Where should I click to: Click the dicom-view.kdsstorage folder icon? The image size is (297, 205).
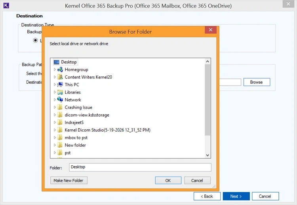[x=60, y=115]
